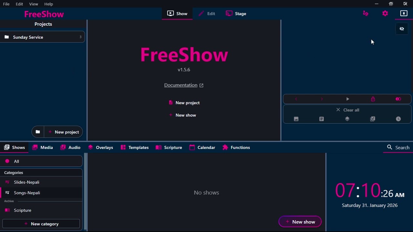Open the View menu
Image resolution: width=413 pixels, height=232 pixels.
[34, 4]
